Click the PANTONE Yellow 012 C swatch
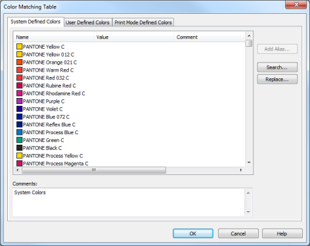Image resolution: width=310 pixels, height=246 pixels. pyautogui.click(x=20, y=55)
